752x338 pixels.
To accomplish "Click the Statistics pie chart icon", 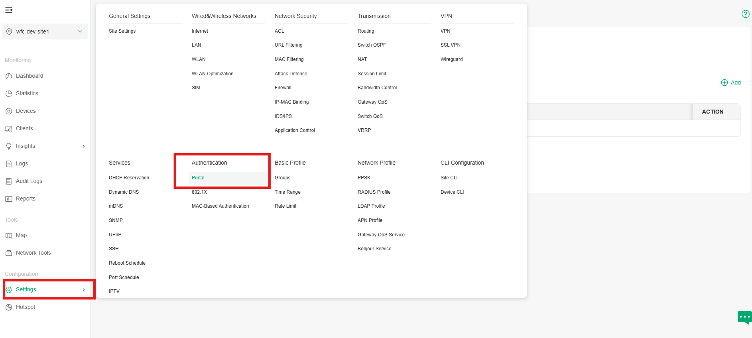I will (9, 94).
